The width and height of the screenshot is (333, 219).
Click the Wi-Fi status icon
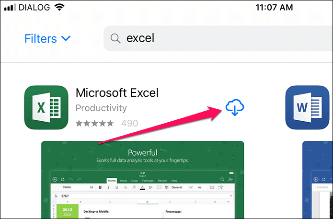tap(59, 7)
